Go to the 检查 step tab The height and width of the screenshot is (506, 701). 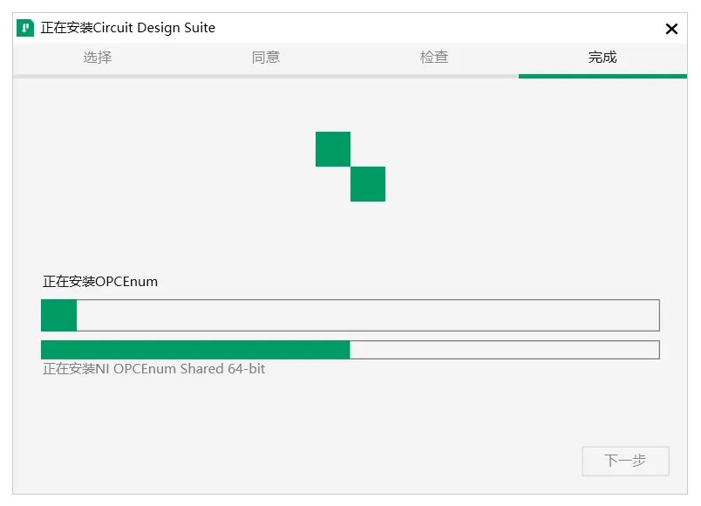point(434,58)
